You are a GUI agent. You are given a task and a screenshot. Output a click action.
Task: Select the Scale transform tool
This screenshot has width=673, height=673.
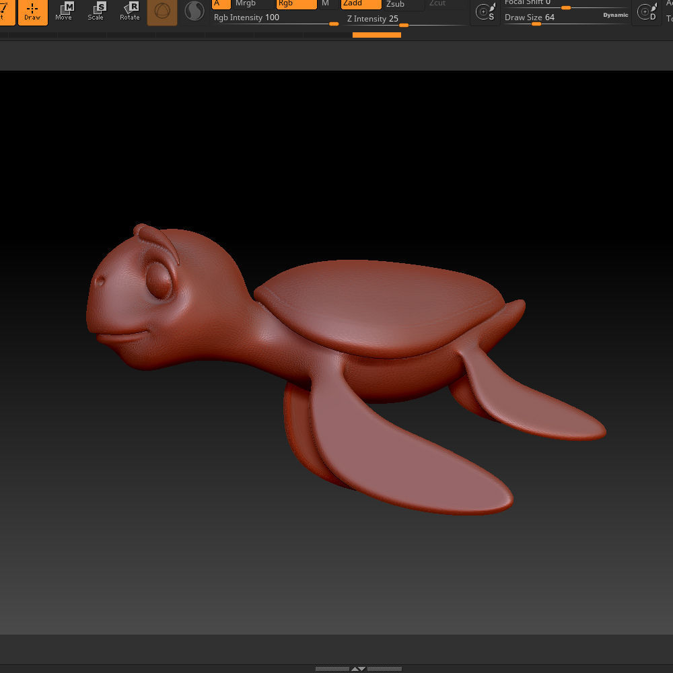tap(96, 12)
